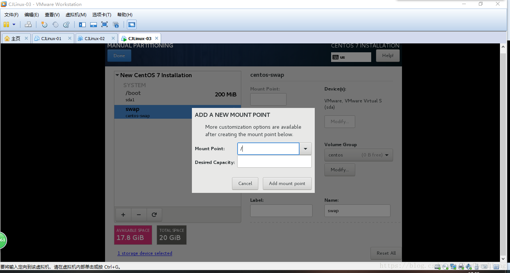Click the Modify button under Device(s)
Screen dimensions: 510x273
point(340,122)
